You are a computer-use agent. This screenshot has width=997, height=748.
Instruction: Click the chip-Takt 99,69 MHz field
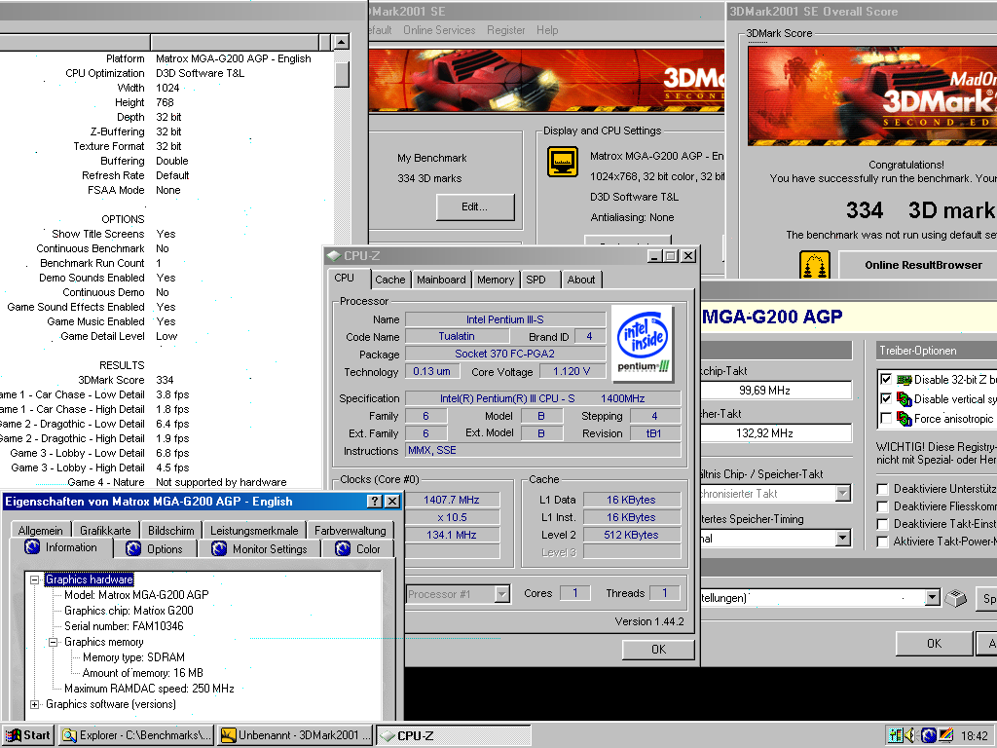tap(775, 390)
